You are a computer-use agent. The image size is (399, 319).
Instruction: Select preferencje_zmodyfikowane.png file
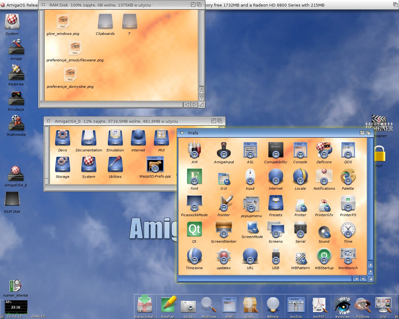(75, 48)
